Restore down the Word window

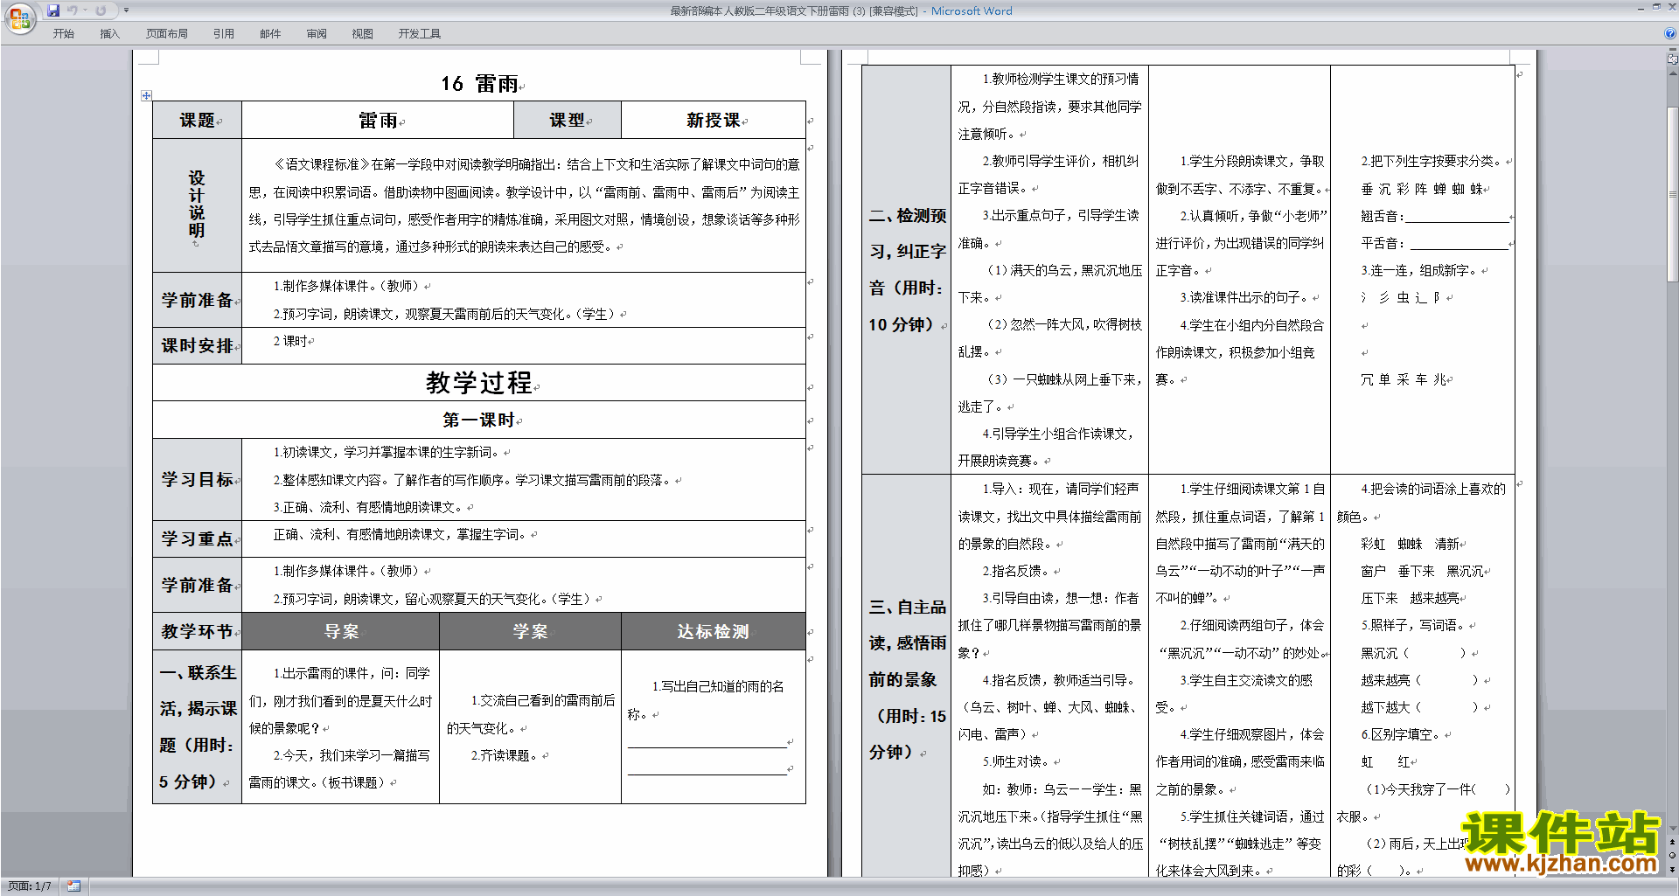[1655, 7]
